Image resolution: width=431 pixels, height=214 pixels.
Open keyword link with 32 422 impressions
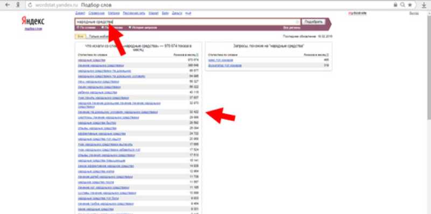pyautogui.click(x=117, y=112)
